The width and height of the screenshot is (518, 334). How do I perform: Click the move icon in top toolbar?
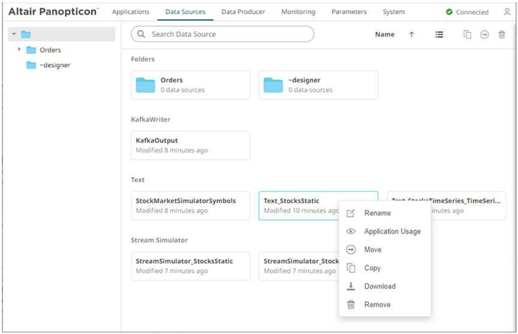[484, 35]
